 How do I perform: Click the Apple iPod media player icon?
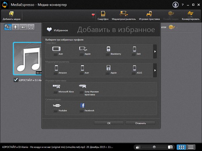108,68
